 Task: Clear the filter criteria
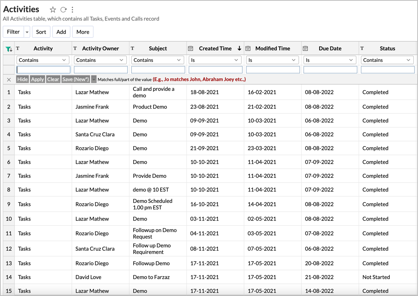(x=53, y=79)
